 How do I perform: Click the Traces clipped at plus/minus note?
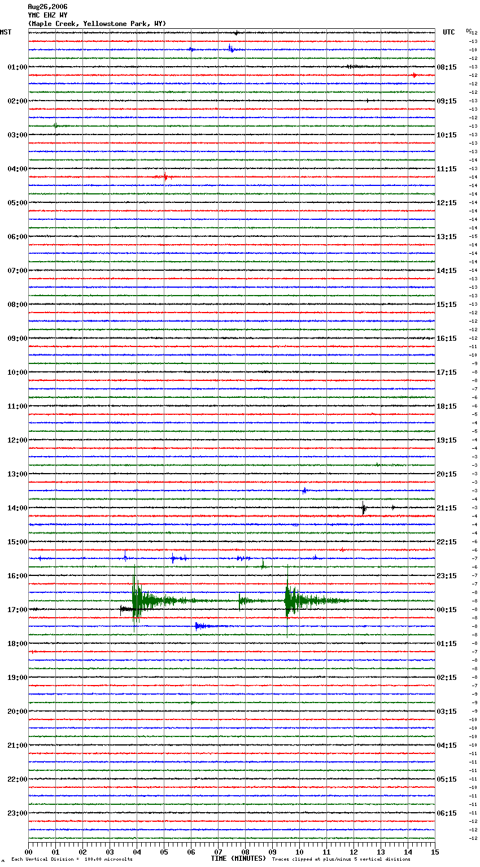341,860
